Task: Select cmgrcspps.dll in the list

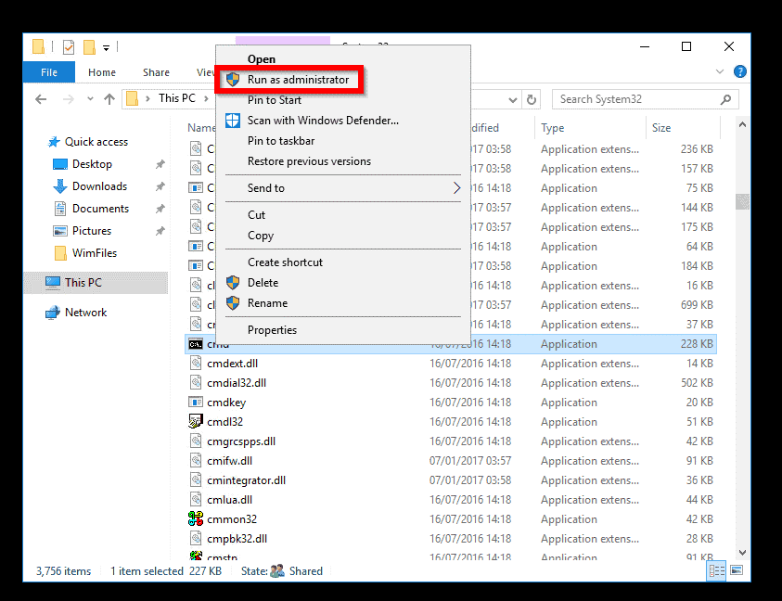Action: click(x=241, y=441)
